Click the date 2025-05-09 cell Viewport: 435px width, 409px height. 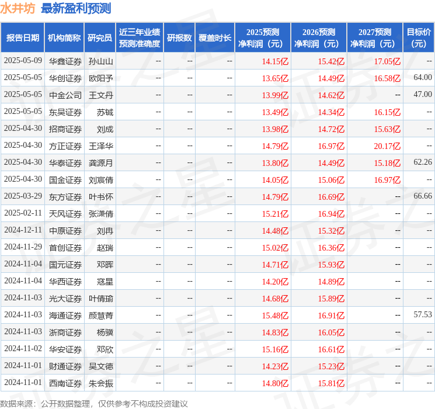23,61
